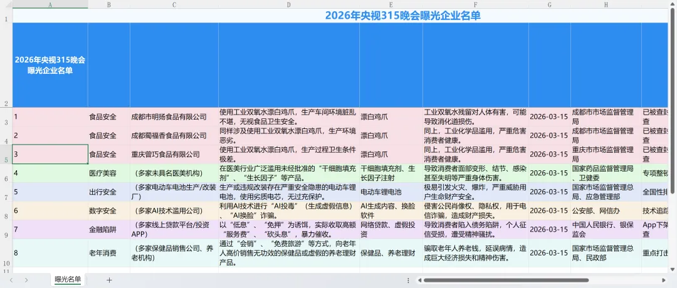This screenshot has height=288, width=677.
Task: Select cell starting 骗取老年人养老钱
Action: click(475, 253)
